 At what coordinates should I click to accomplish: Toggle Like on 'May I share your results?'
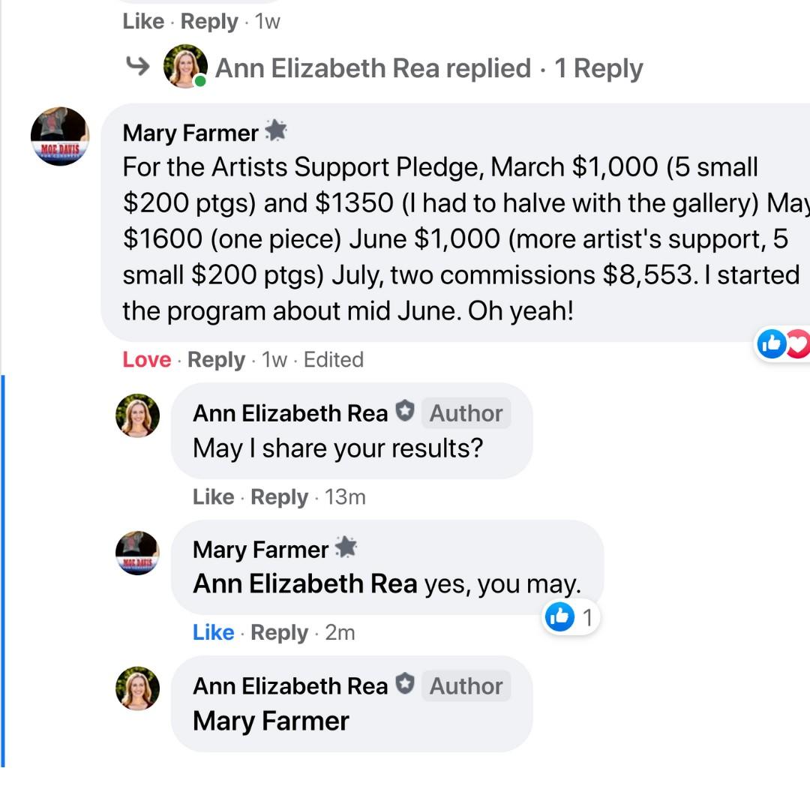click(x=213, y=496)
